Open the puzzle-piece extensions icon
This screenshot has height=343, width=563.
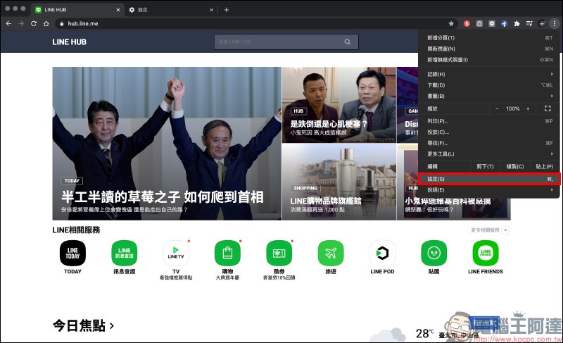(517, 24)
